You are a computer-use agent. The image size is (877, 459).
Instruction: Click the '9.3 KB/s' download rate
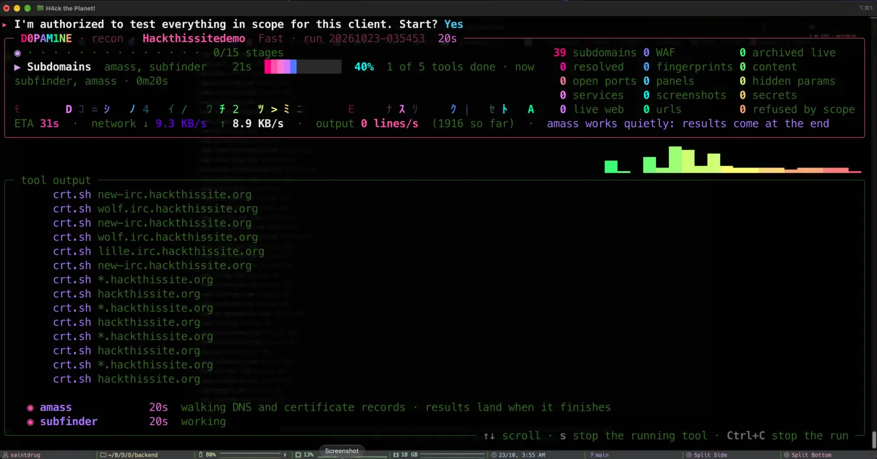[181, 124]
